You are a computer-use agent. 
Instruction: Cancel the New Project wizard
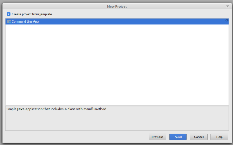coord(199,137)
